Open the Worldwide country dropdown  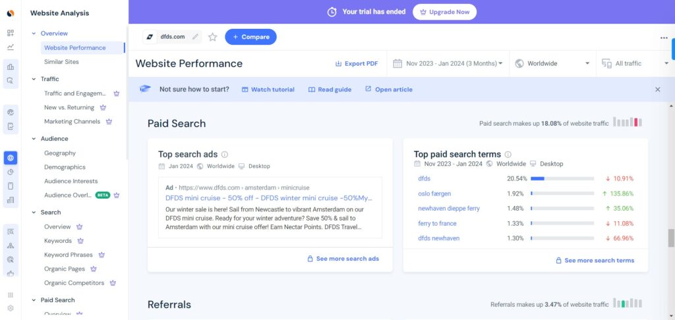point(552,64)
